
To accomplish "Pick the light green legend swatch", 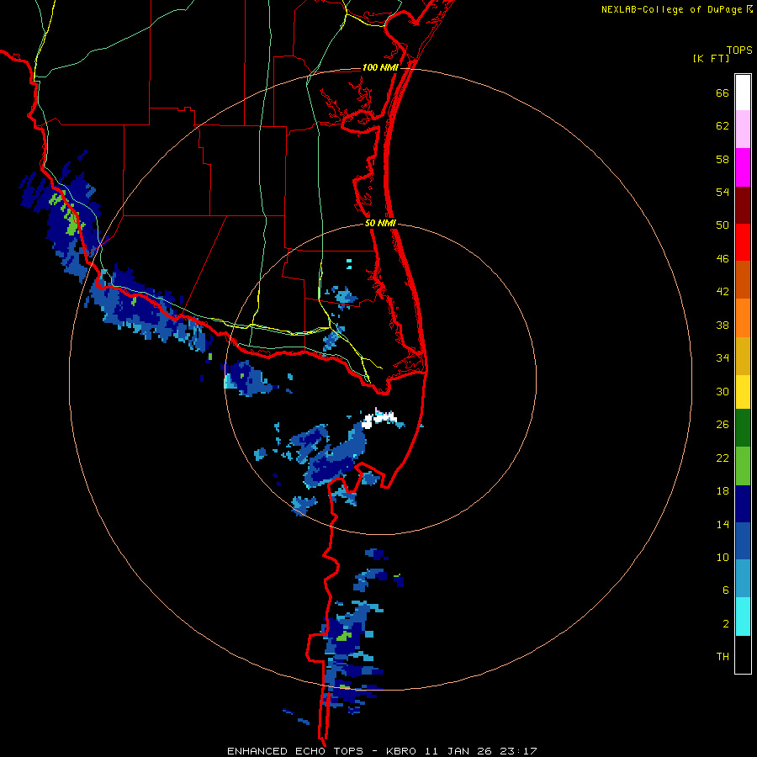I will coord(743,466).
